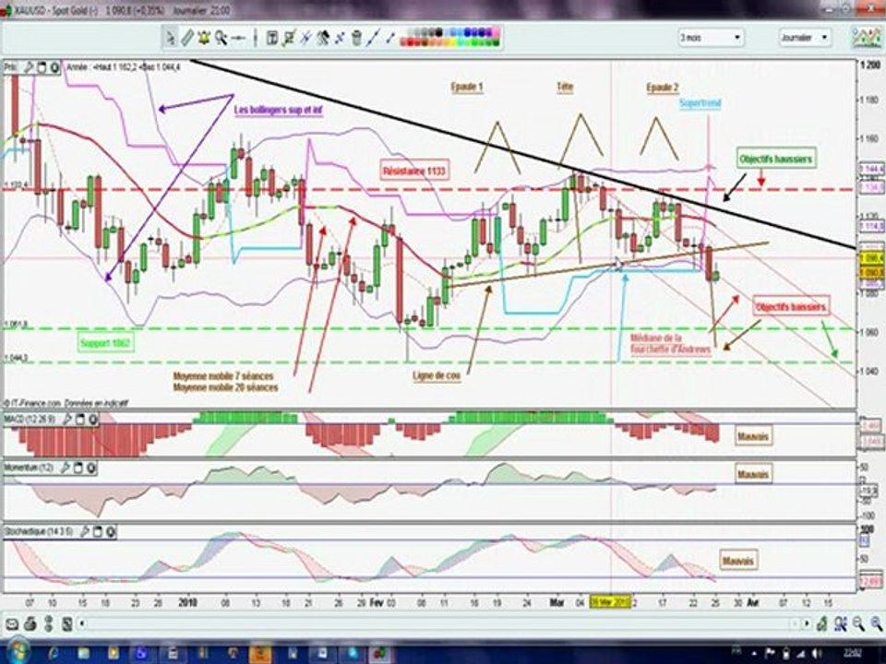The height and width of the screenshot is (664, 886).
Task: Select the short arrow line tool
Action: pos(390,38)
